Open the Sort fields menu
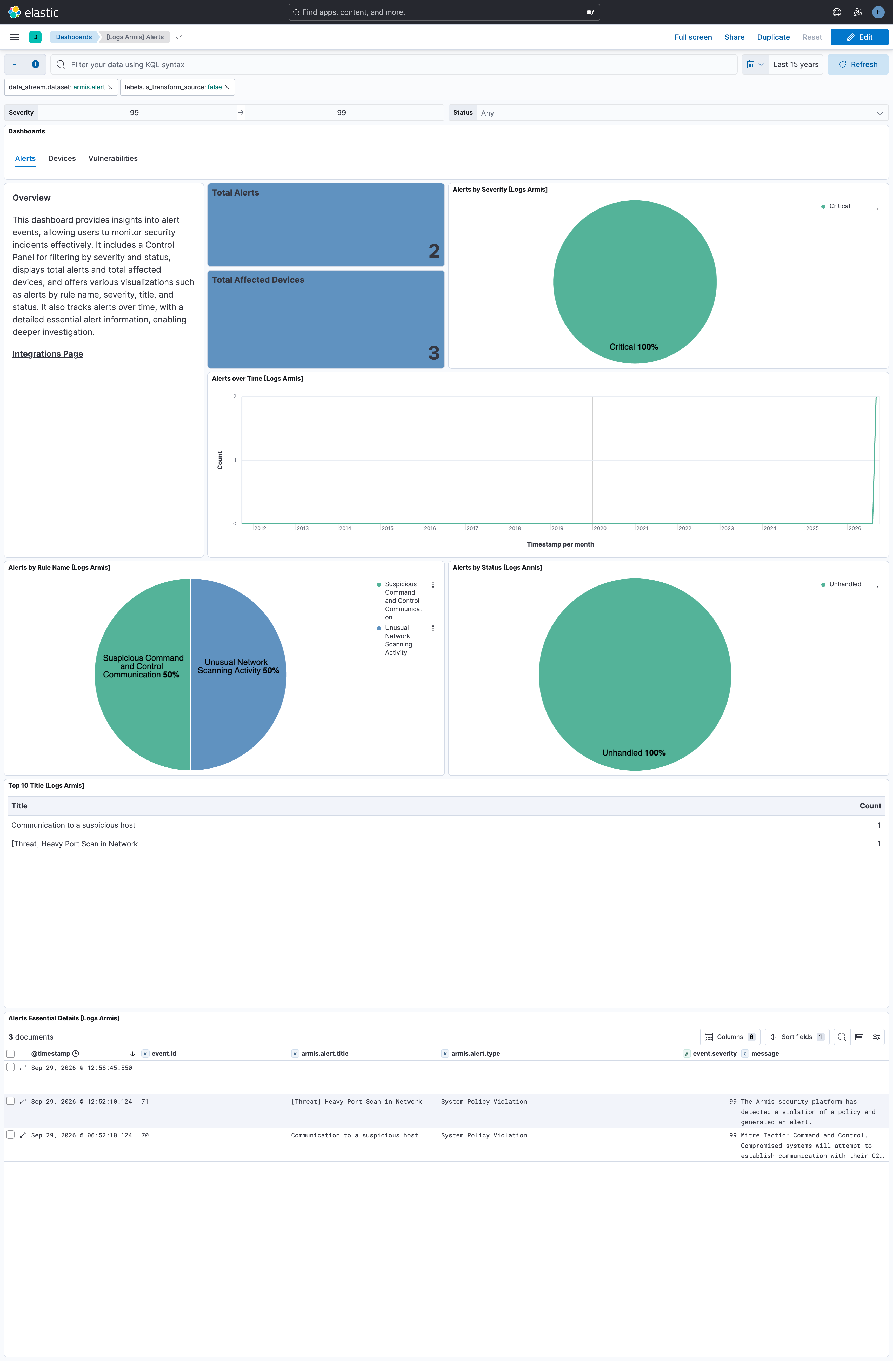Viewport: 893px width, 1361px height. click(x=796, y=1037)
